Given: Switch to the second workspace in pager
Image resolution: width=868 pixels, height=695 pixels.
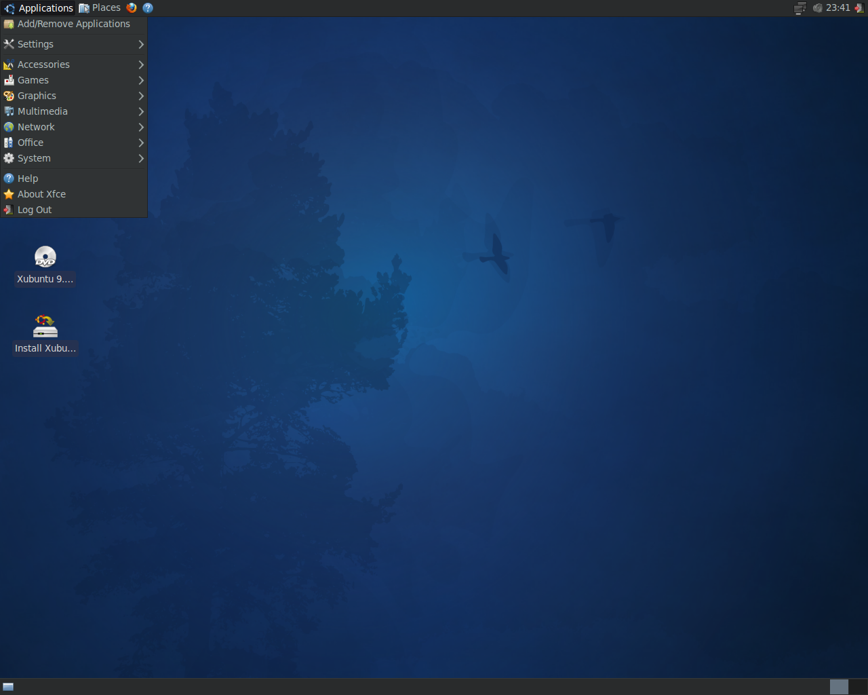Looking at the screenshot, I should [857, 687].
